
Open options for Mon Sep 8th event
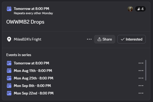[141, 86]
